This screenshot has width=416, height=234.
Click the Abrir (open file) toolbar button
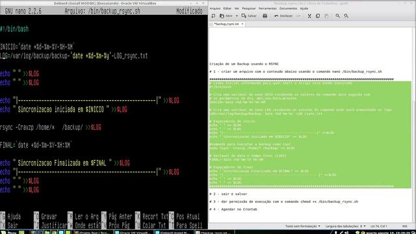coord(226,16)
